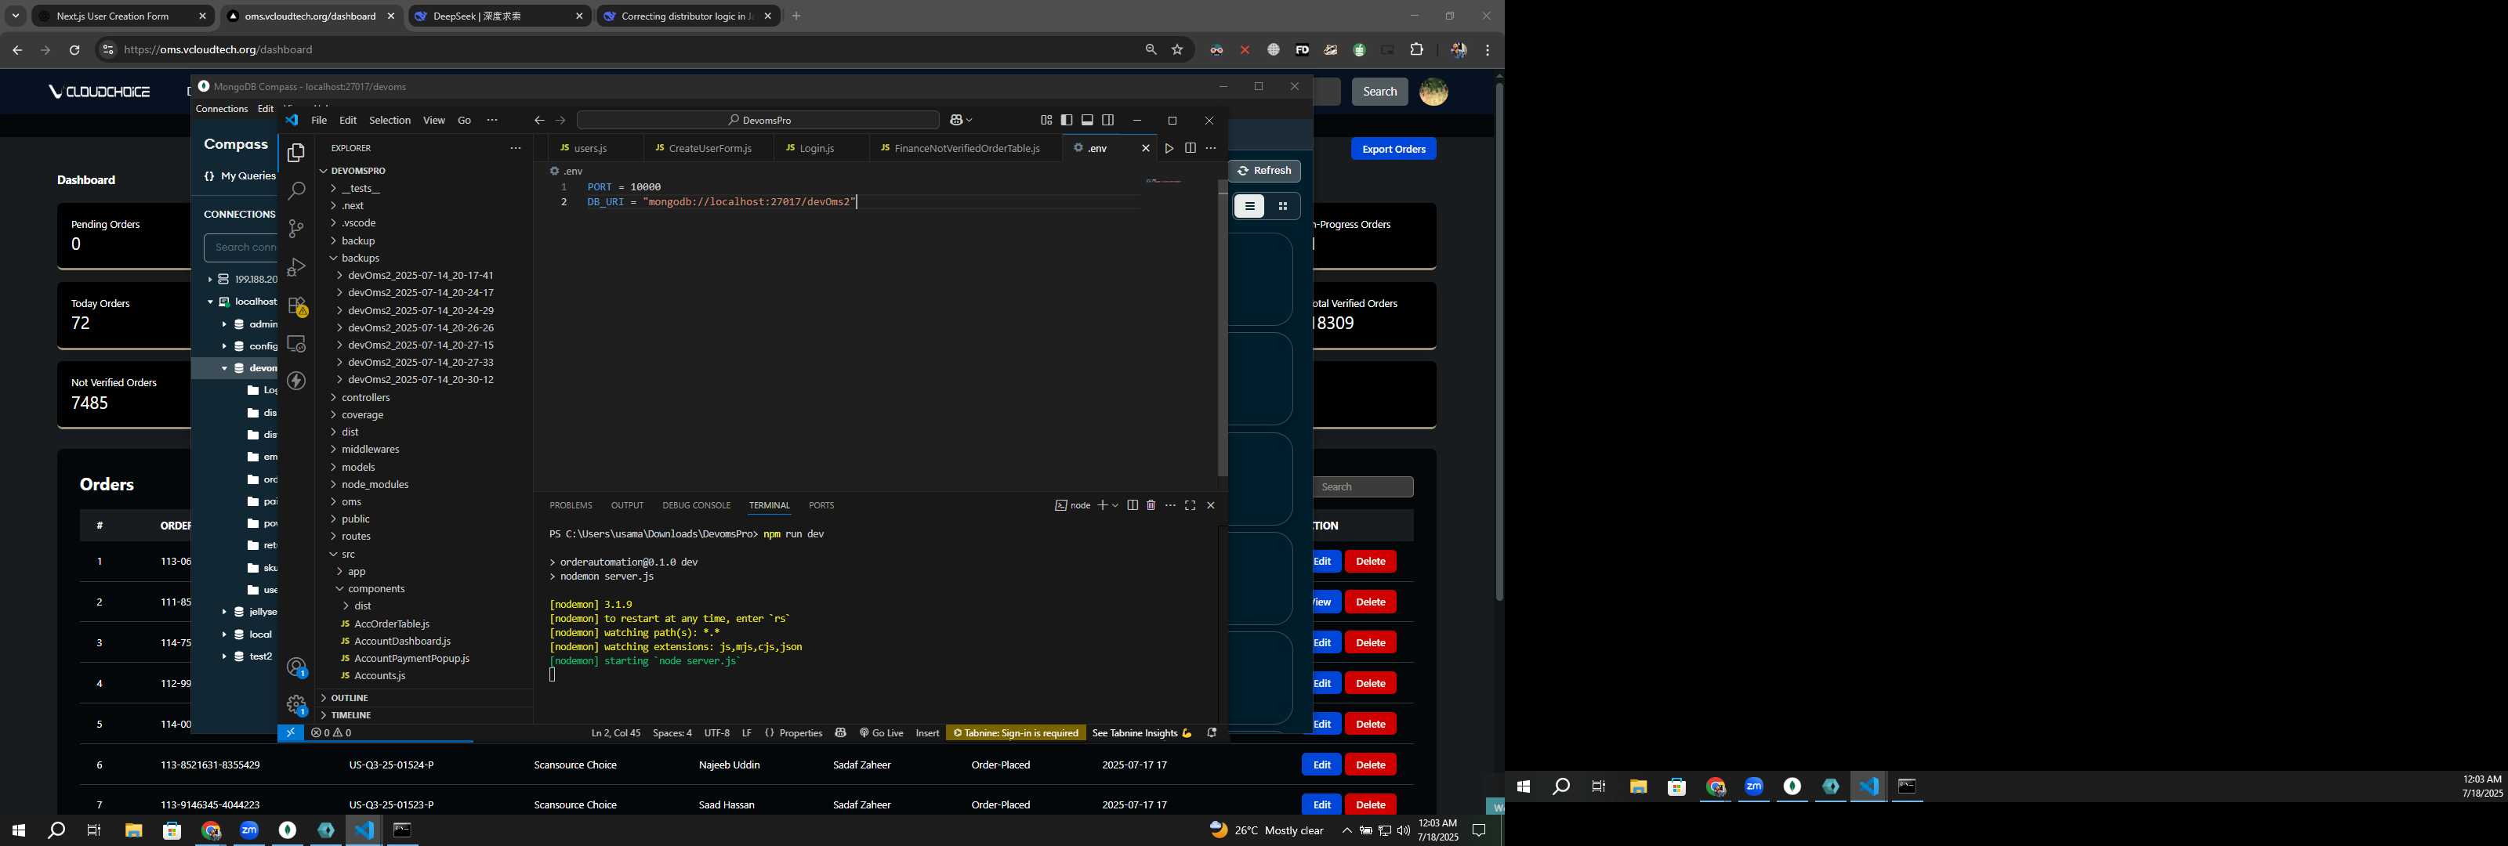Switch to the CreateUserForm.js editor tab
The height and width of the screenshot is (846, 2508).
coord(709,148)
